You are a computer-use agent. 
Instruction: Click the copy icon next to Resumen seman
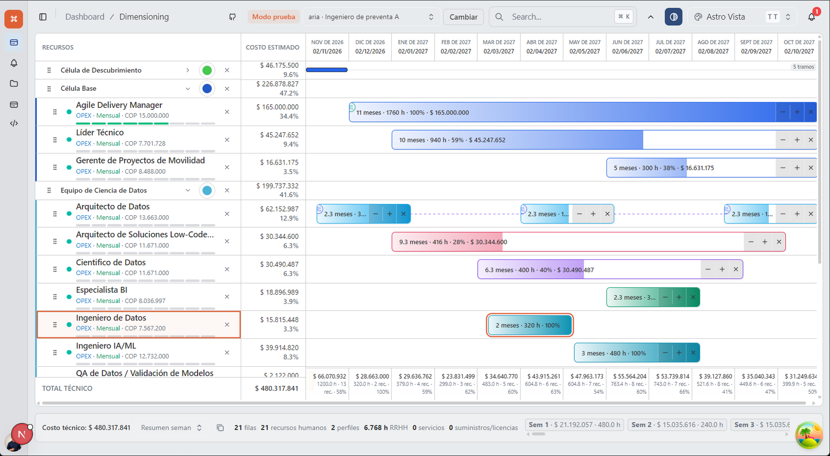click(220, 427)
